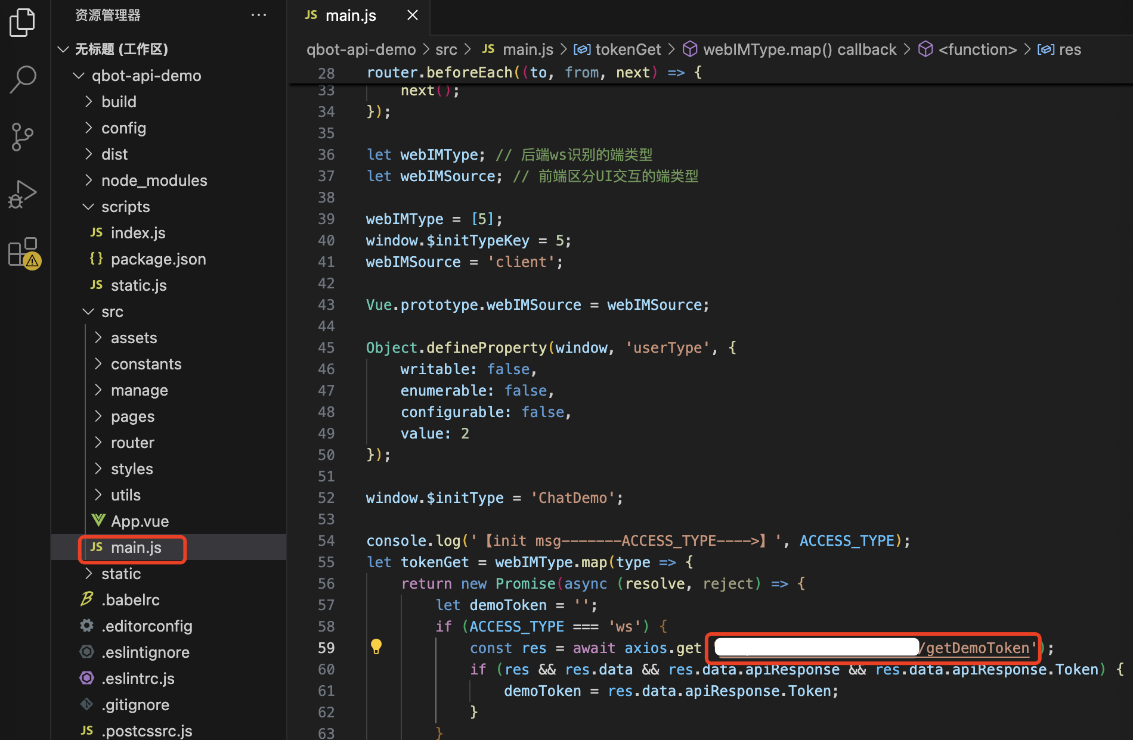1133x740 pixels.
Task: Open the Run and Debug view
Action: [23, 194]
